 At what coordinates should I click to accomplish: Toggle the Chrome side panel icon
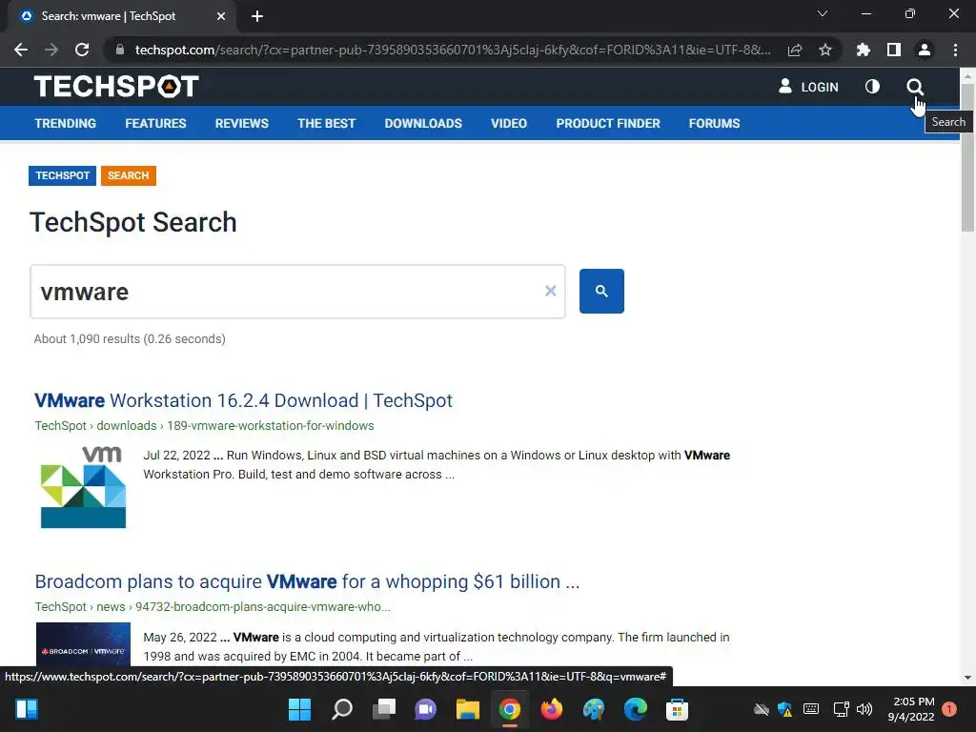(x=894, y=50)
